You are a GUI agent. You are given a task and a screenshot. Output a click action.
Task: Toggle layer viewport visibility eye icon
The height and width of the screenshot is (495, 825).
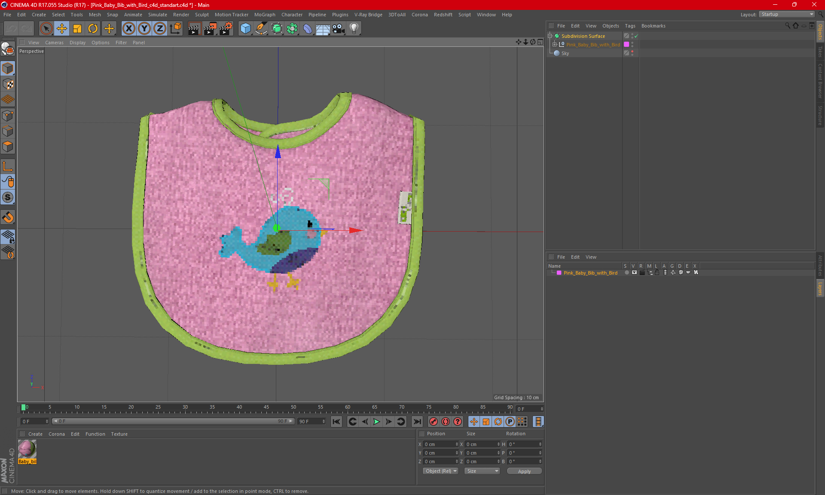click(634, 272)
